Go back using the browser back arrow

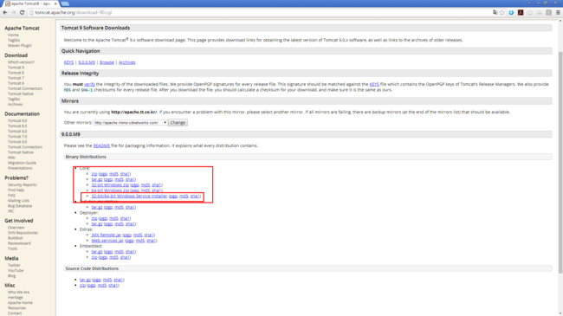[x=5, y=13]
